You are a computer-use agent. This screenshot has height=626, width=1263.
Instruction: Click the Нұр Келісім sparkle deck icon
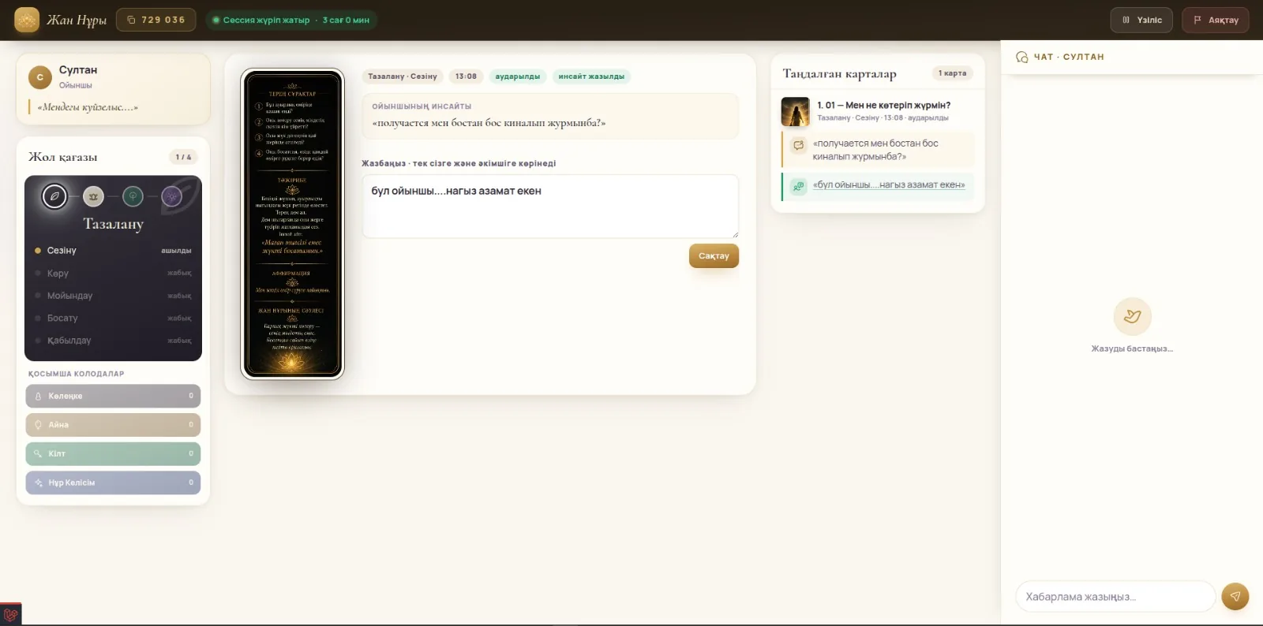(38, 483)
